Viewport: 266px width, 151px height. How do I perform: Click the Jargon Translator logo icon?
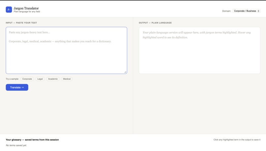(x=9, y=10)
